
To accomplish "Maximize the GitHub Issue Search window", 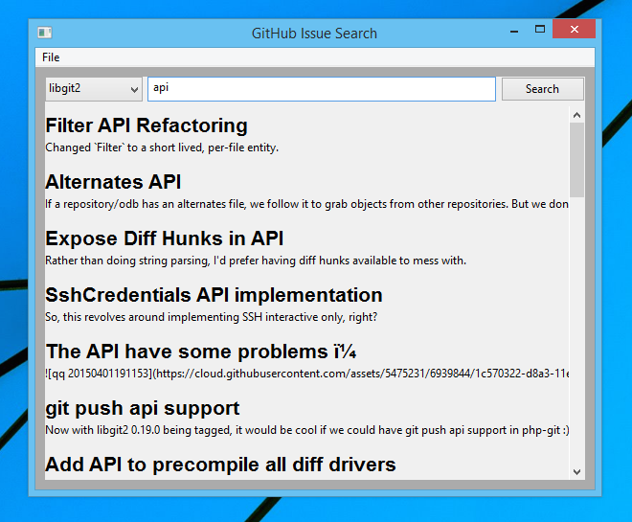I will (x=540, y=29).
